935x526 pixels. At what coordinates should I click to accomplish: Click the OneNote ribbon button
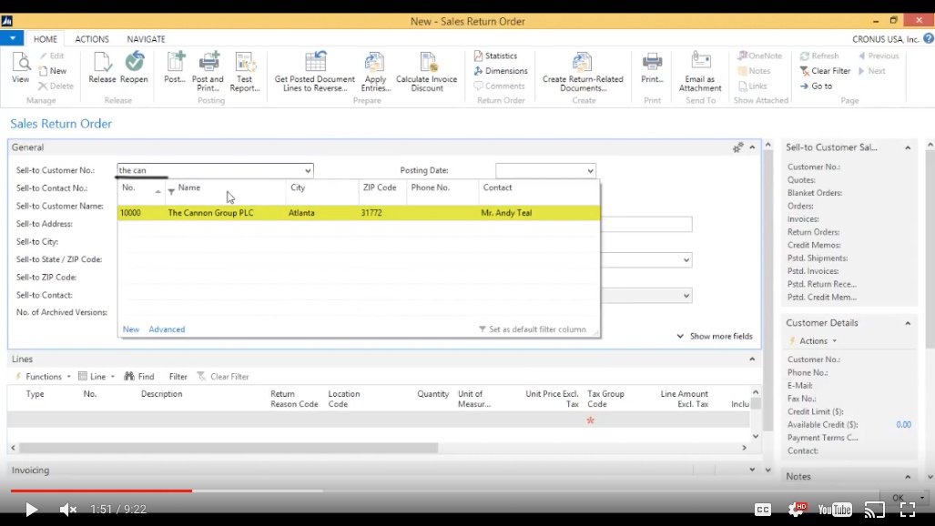click(x=759, y=56)
